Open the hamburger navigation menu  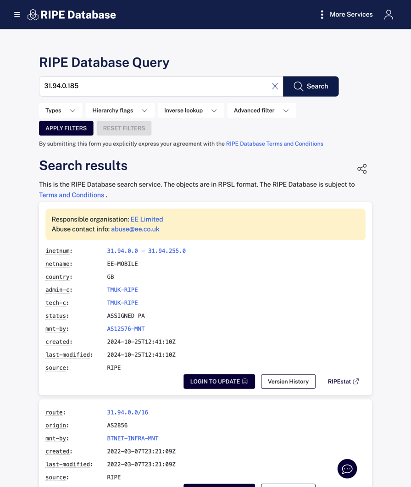pos(17,15)
